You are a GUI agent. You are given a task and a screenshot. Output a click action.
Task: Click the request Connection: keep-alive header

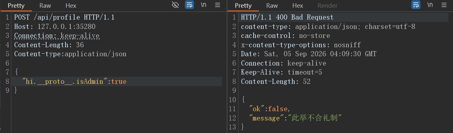57,36
